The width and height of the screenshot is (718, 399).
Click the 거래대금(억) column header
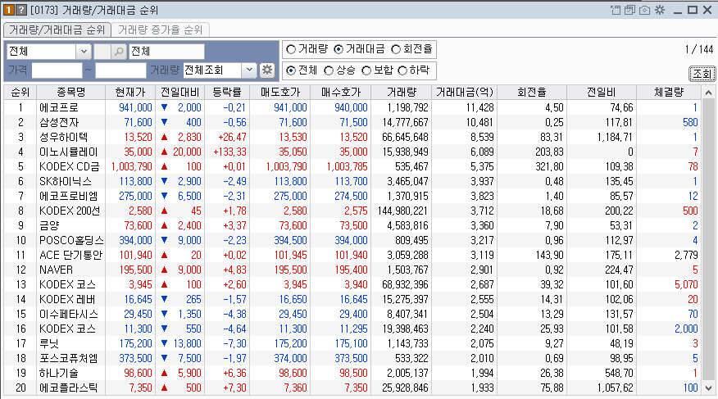coord(464,92)
